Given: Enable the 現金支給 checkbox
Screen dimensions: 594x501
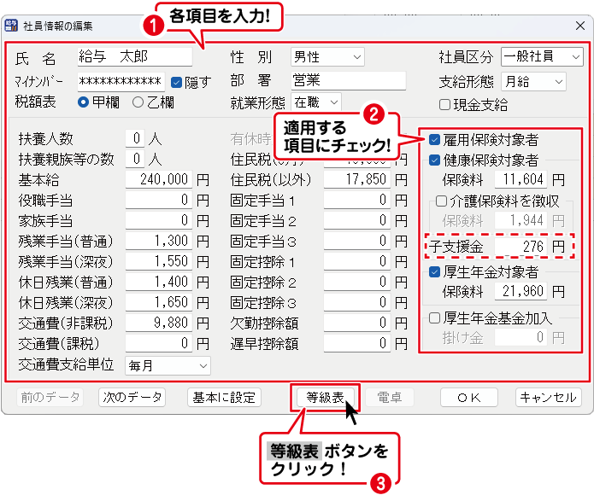Looking at the screenshot, I should pyautogui.click(x=444, y=105).
